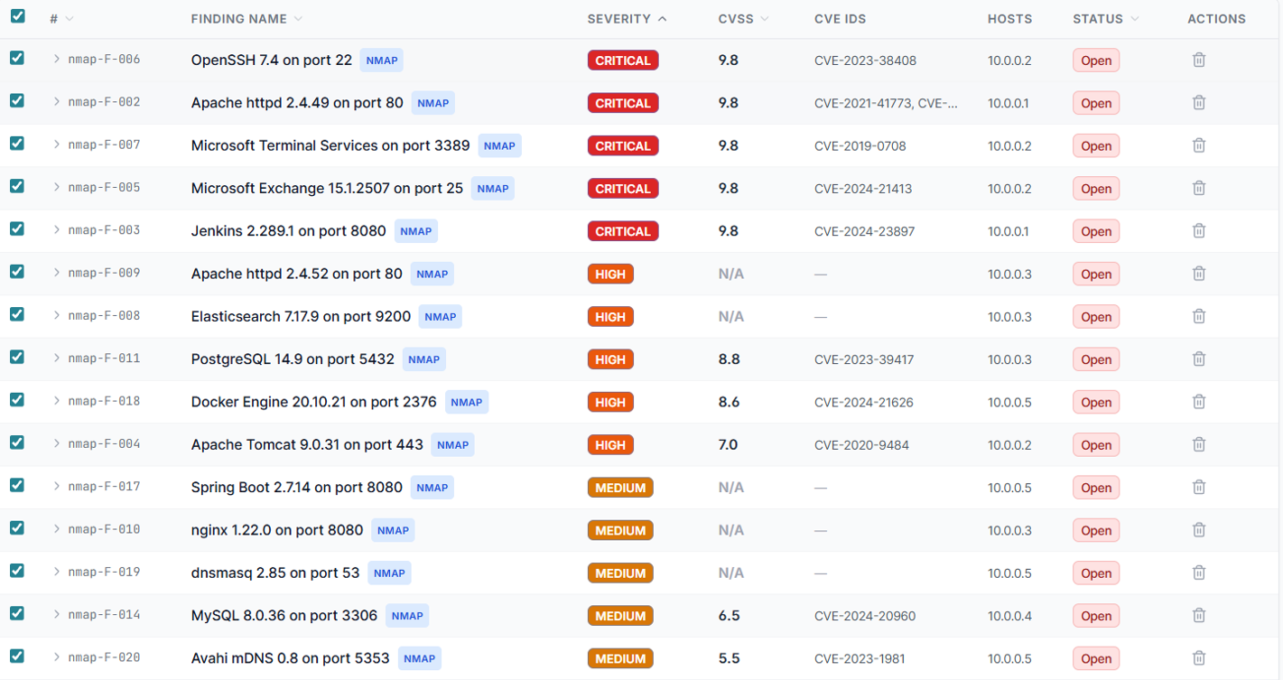Sort by the Status column header
This screenshot has width=1283, height=680.
coord(1106,19)
